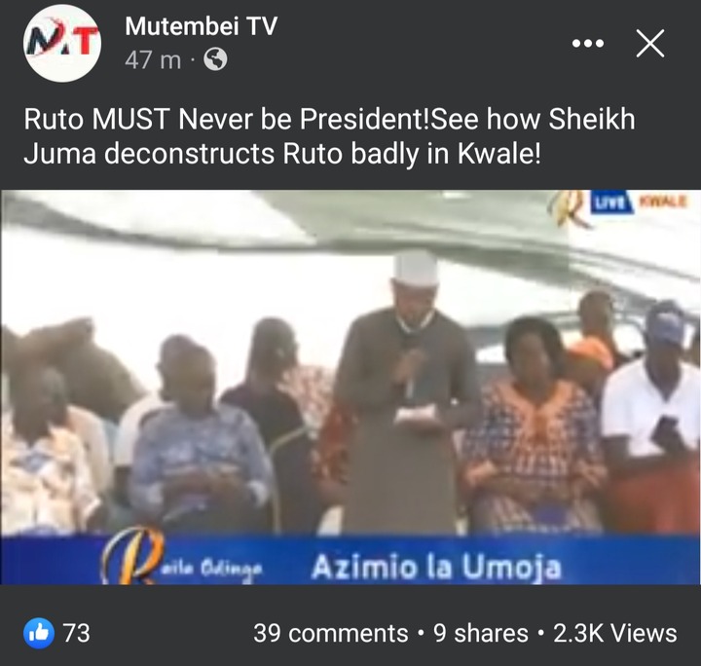
Task: Open the three-dot post options menu
Action: 588,44
